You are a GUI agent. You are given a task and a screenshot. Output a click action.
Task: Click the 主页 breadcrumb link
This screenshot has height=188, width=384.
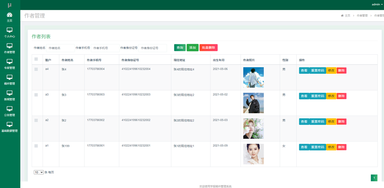click(348, 16)
